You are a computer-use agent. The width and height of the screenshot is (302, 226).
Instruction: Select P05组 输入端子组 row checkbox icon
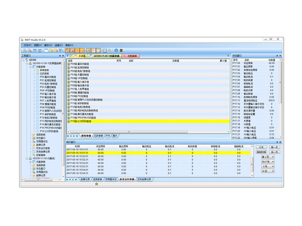point(69,82)
